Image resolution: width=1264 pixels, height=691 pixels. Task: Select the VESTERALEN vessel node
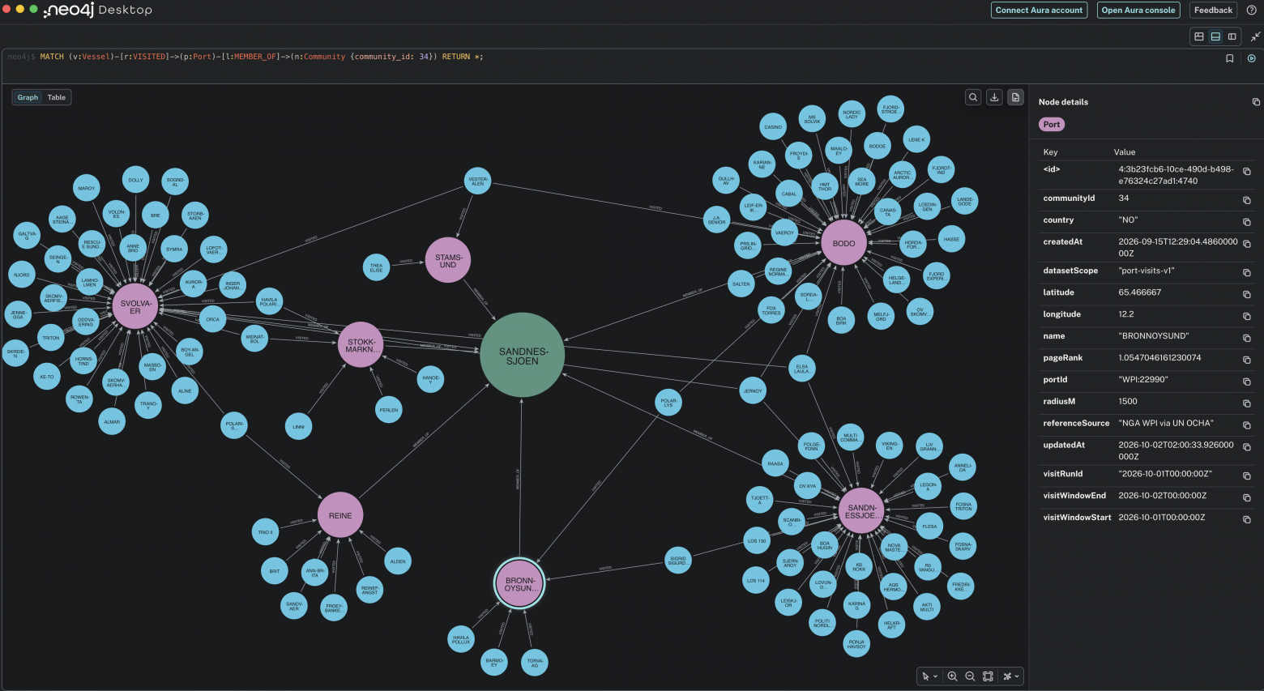(478, 181)
